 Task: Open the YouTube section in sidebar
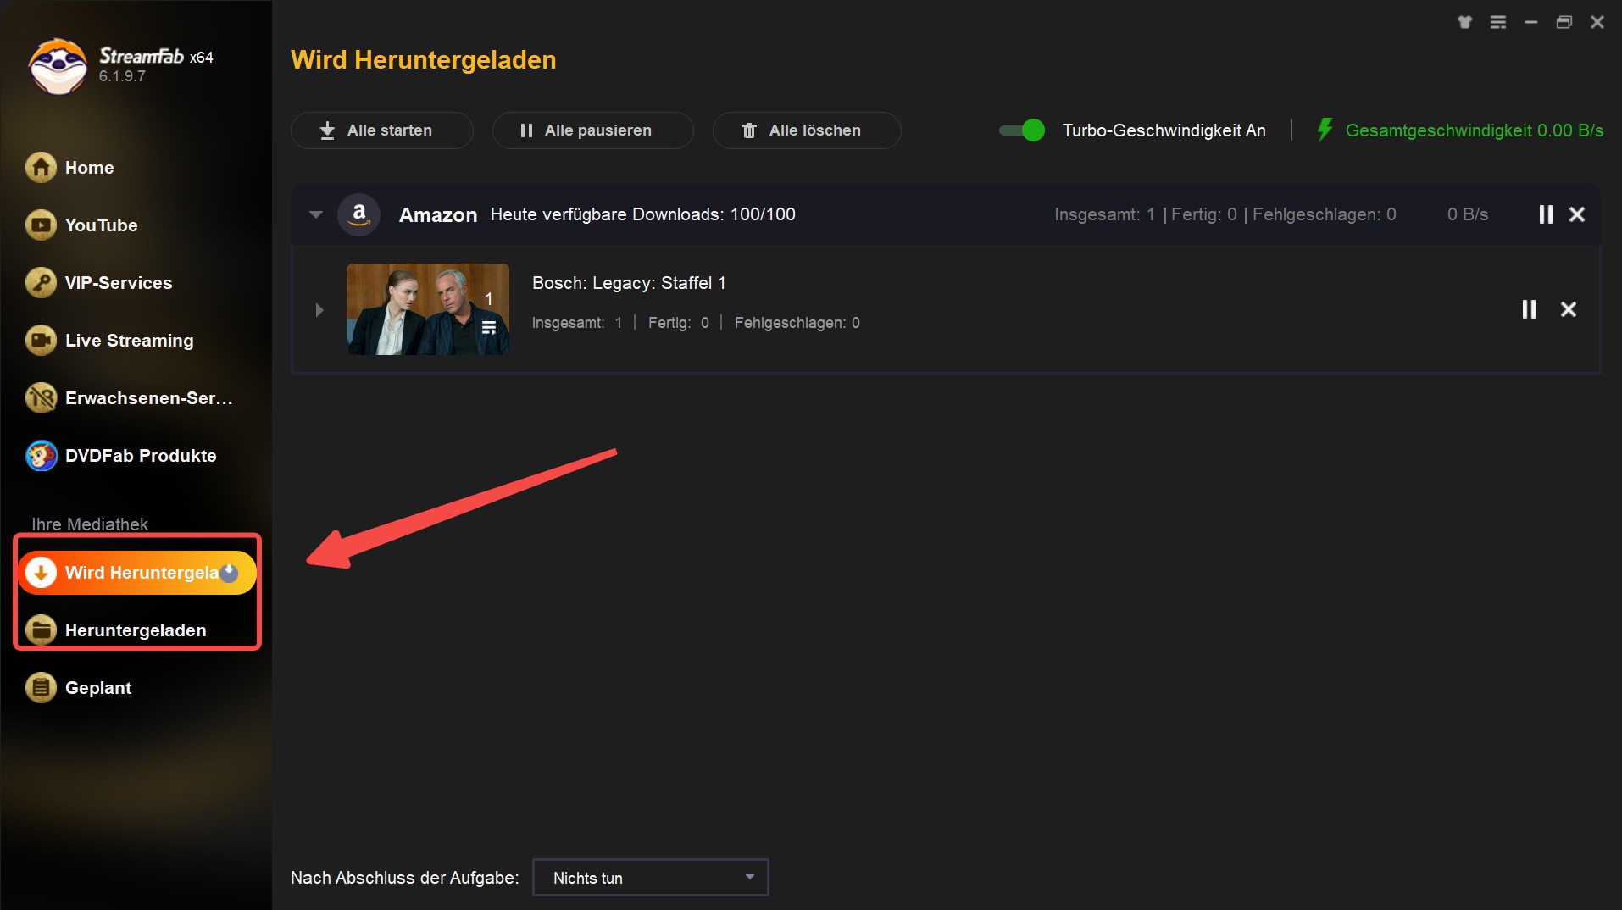click(x=81, y=225)
